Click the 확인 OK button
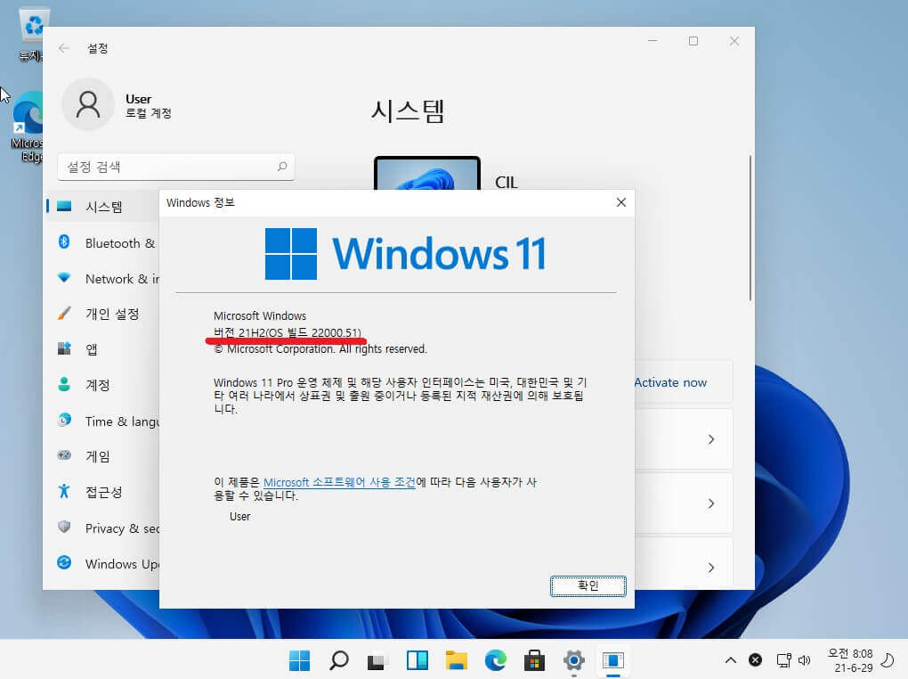The image size is (908, 679). tap(588, 585)
